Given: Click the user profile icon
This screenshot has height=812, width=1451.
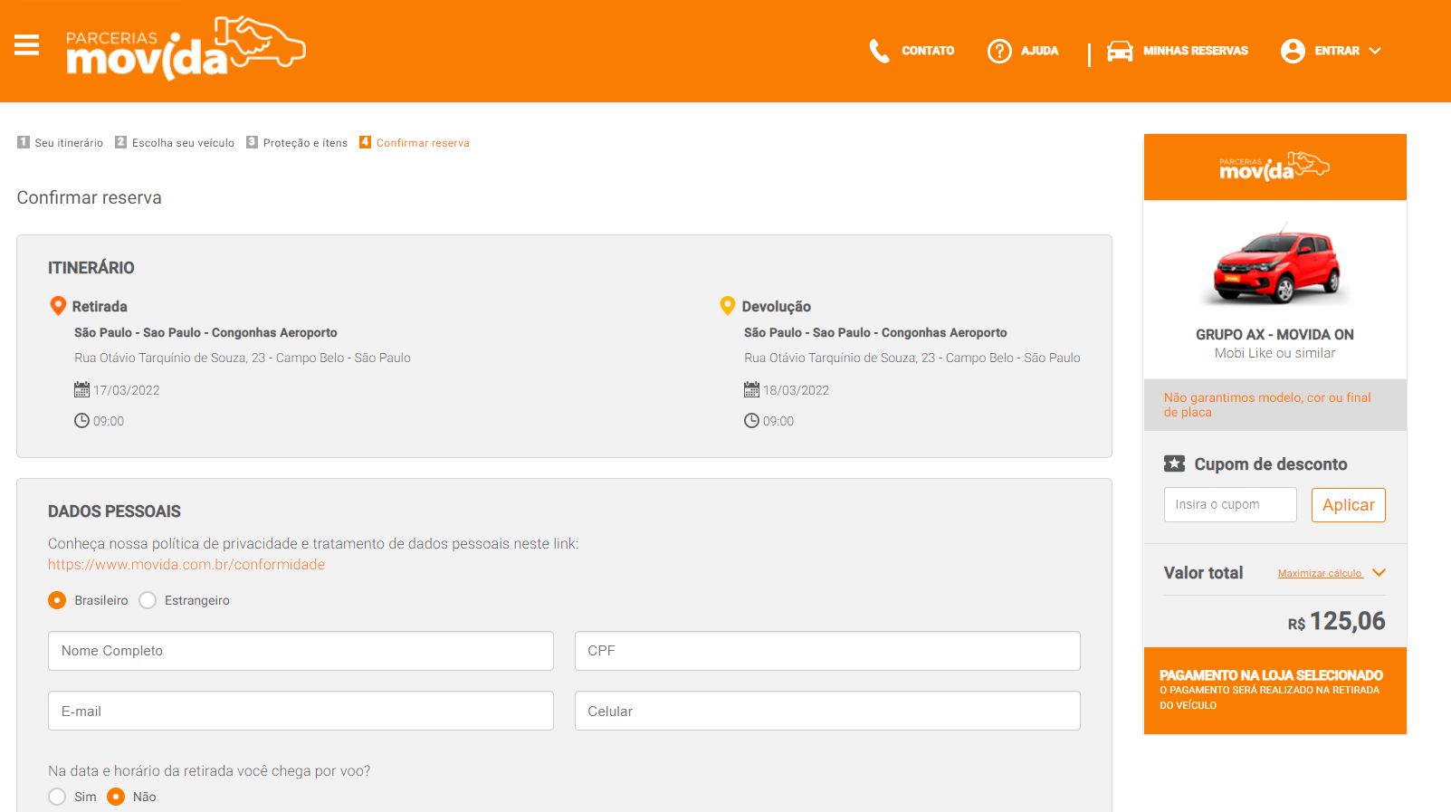Looking at the screenshot, I should tap(1293, 51).
